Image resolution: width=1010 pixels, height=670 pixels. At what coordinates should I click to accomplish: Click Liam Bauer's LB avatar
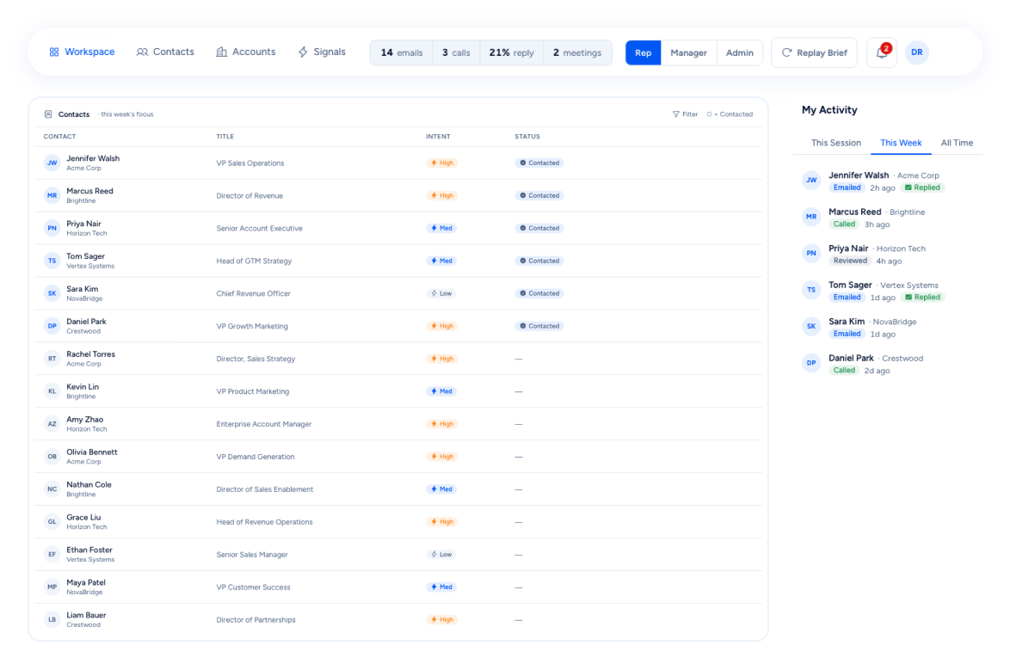(52, 620)
